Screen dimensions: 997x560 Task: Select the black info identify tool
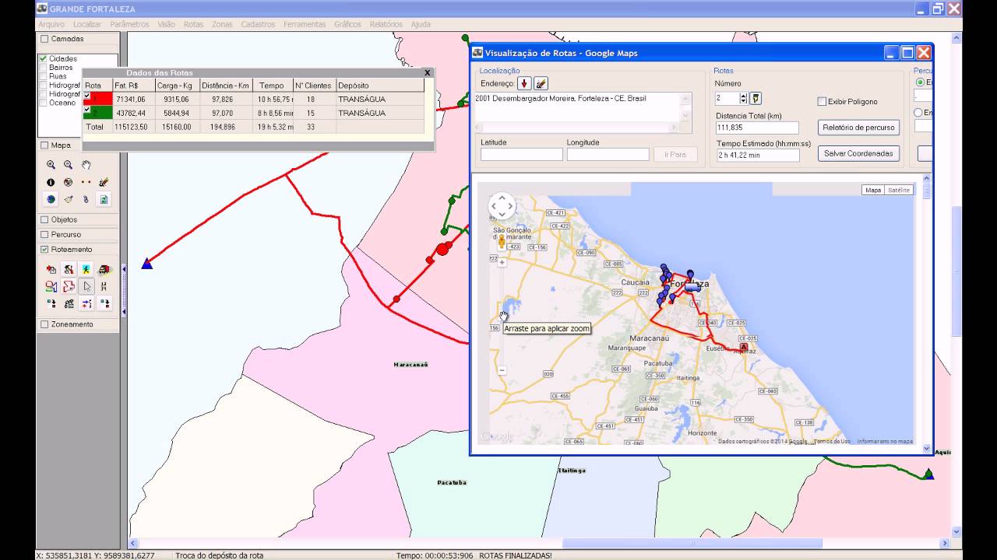point(51,182)
